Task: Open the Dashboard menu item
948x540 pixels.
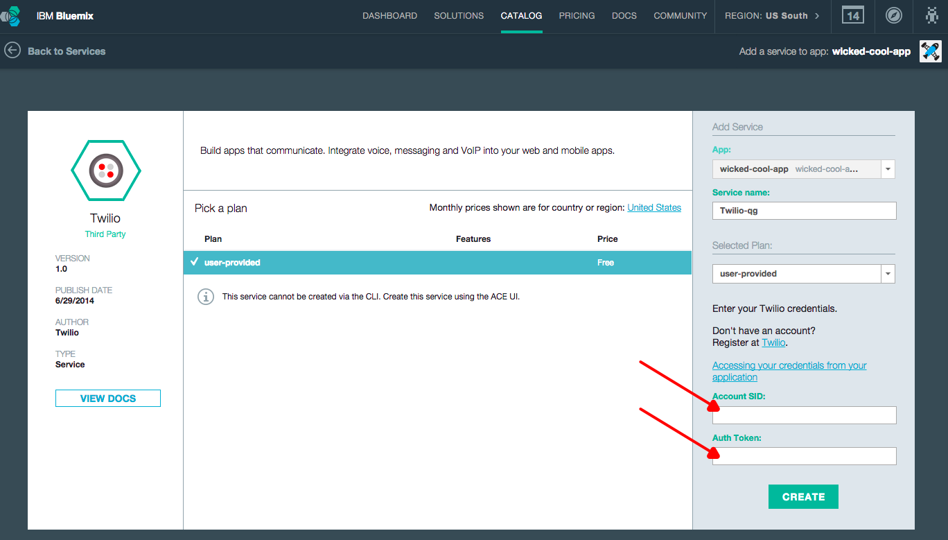Action: point(389,15)
